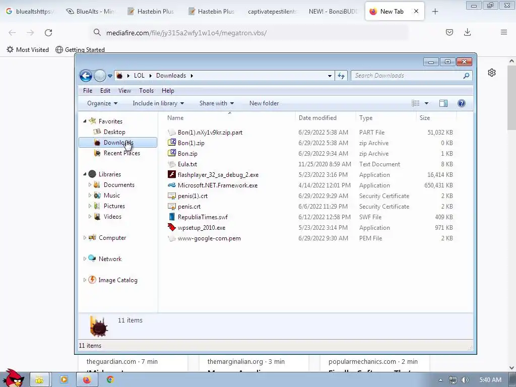Open Firefox downloads arrow icon
Viewport: 516px width, 387px height.
pyautogui.click(x=467, y=32)
